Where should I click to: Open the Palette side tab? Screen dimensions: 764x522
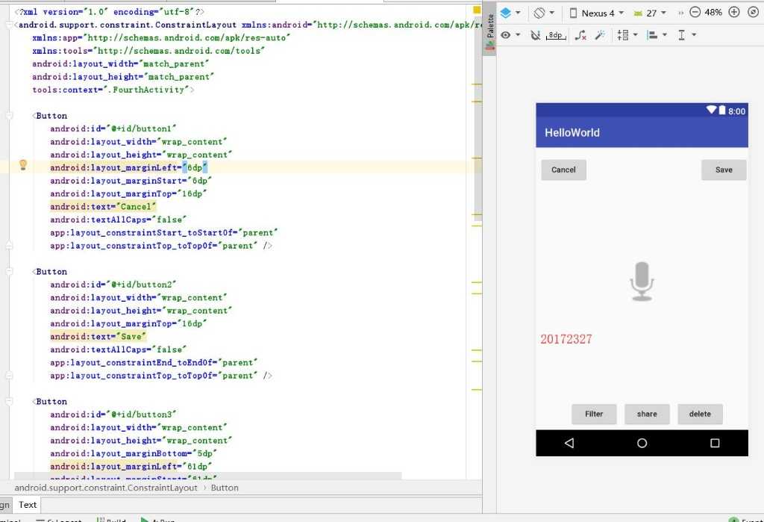[x=489, y=32]
